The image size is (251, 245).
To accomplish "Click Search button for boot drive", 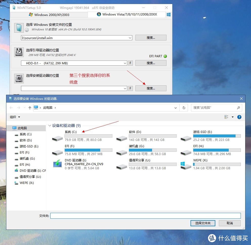I will [151, 63].
